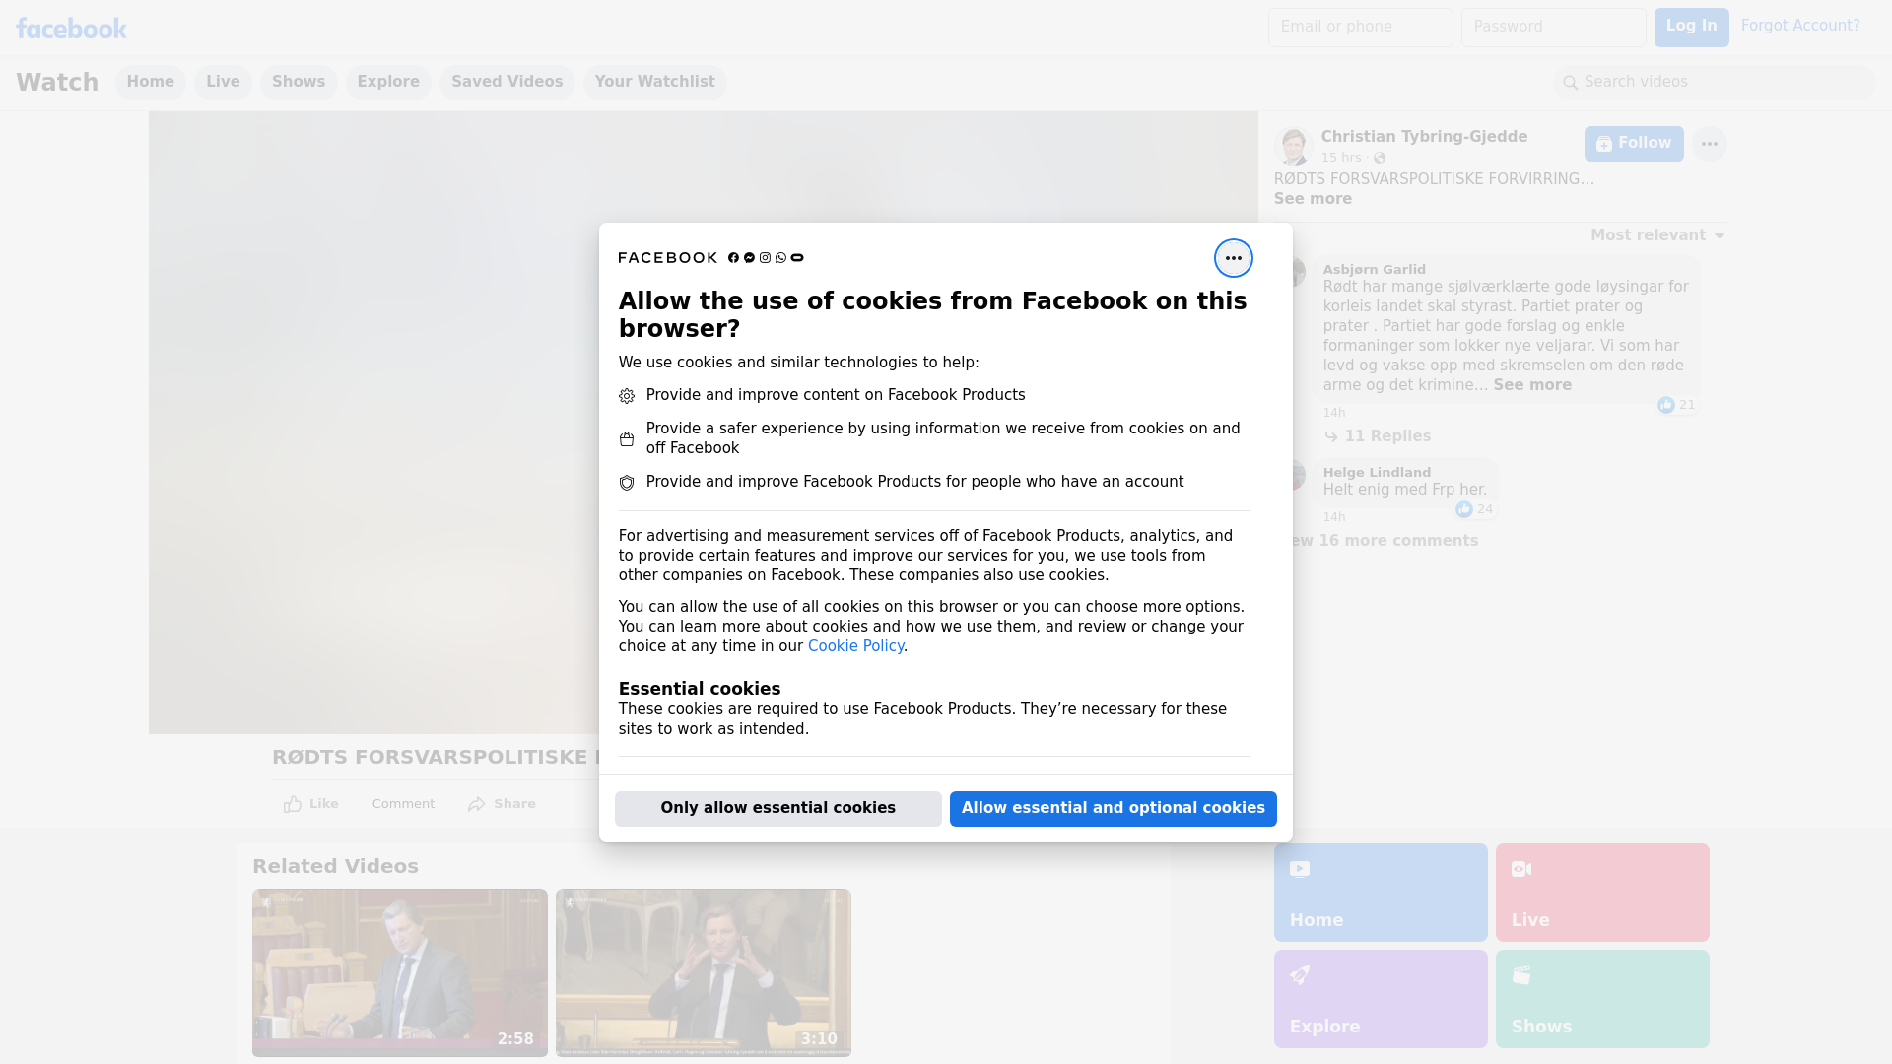The height and width of the screenshot is (1064, 1892).
Task: Follow Christian Tybring-Gjedde
Action: coord(1634,144)
